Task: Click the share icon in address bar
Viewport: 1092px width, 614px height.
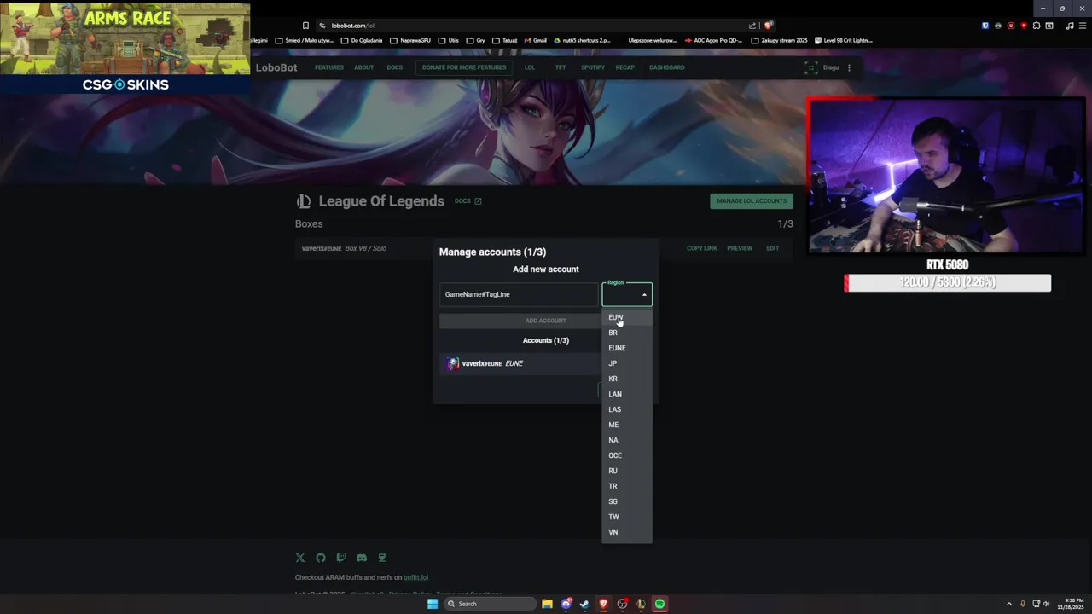Action: (752, 26)
